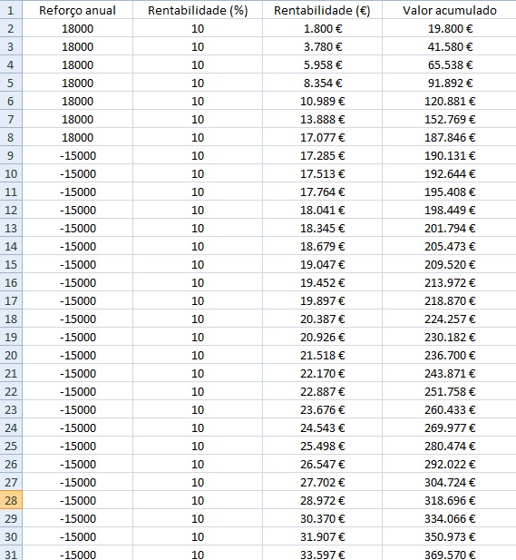Select the cell with 205.473 €

coord(449,246)
